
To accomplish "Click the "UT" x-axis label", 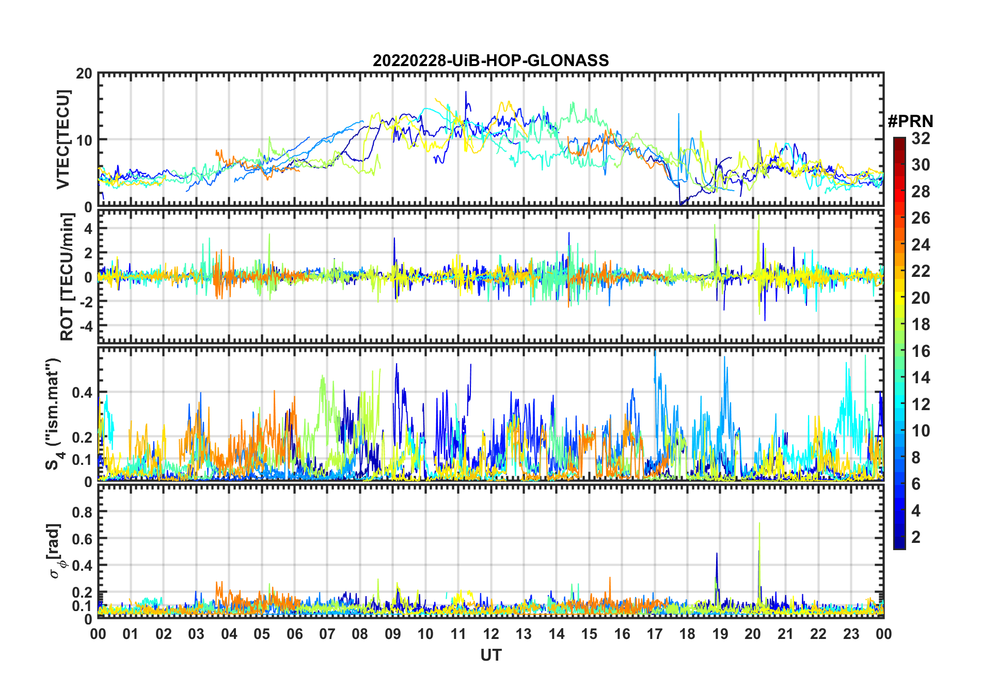I will (491, 655).
